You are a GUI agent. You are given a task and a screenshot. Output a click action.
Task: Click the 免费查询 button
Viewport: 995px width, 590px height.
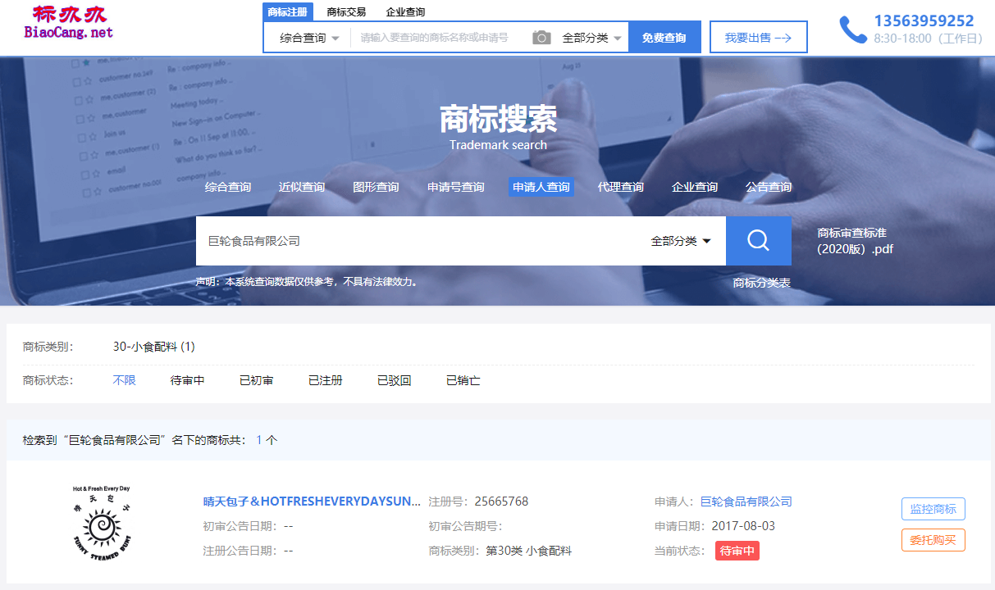tap(664, 38)
